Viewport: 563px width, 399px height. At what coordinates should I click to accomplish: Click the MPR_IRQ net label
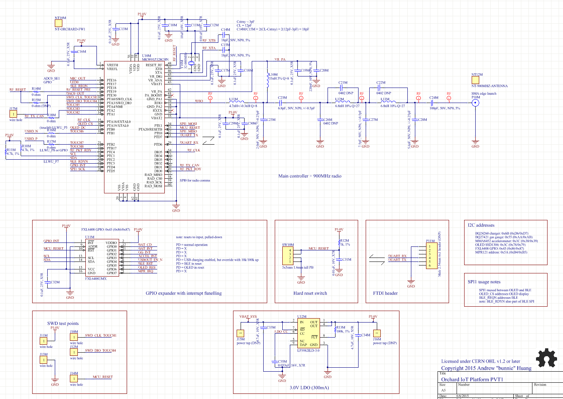(146, 271)
